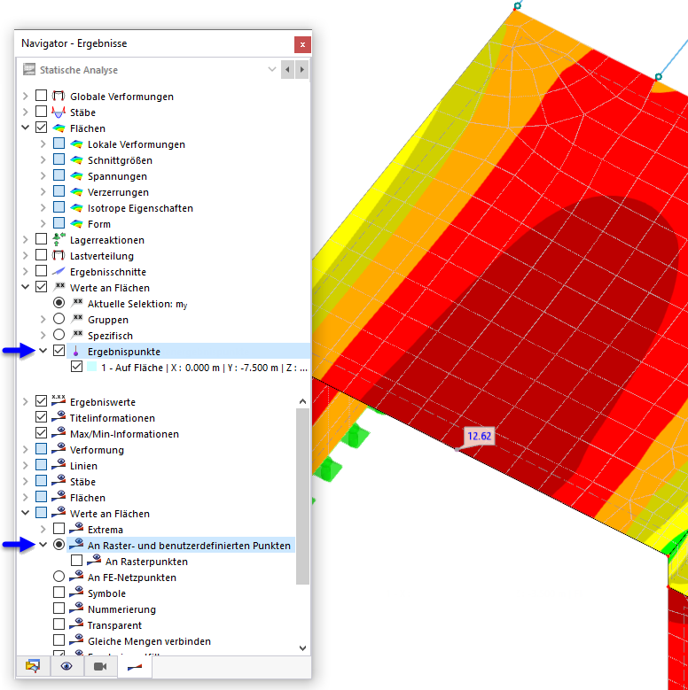Click the Lagerreaktionen support icon
688x690 pixels.
pos(59,239)
